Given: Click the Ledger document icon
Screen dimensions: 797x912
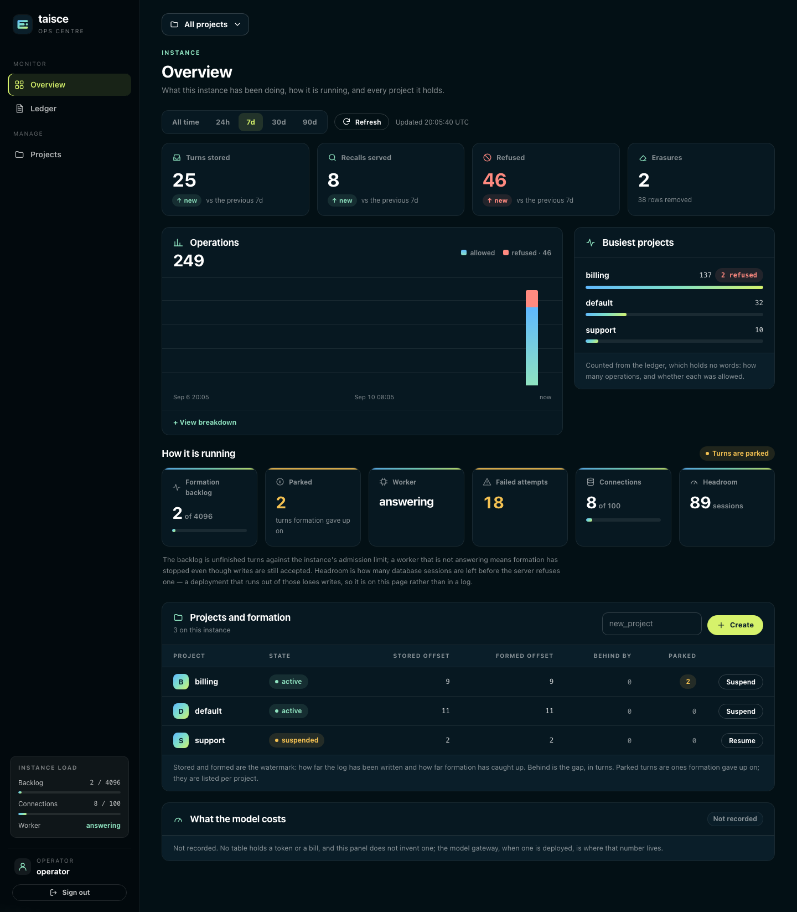Looking at the screenshot, I should [x=19, y=109].
